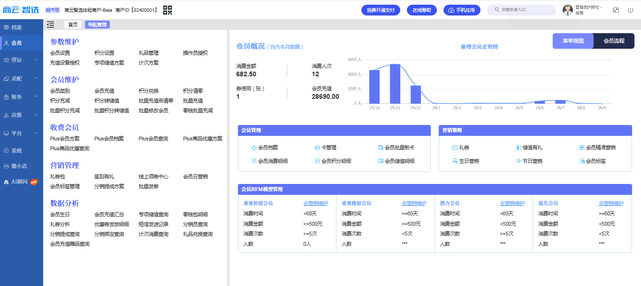Switch to the 首页 tab

point(73,25)
